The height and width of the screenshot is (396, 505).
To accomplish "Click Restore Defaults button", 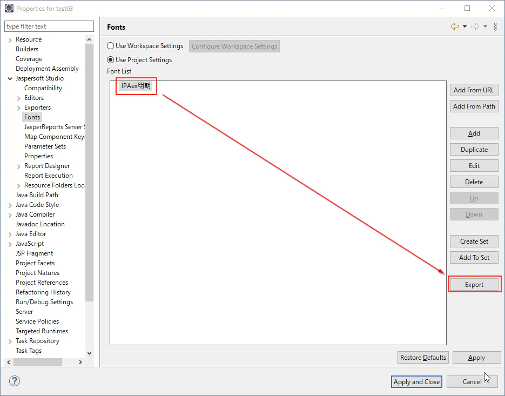I will [x=423, y=357].
